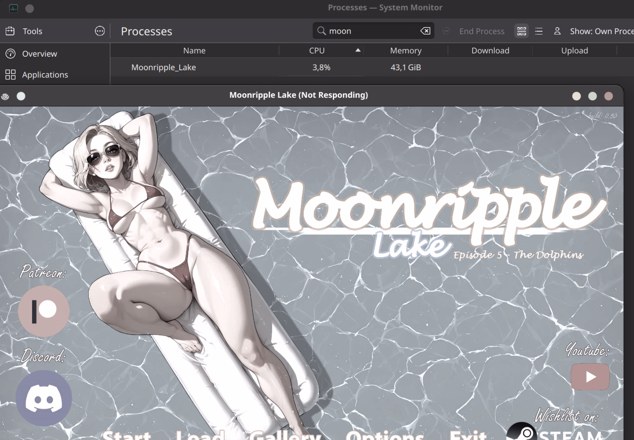
Task: Open the Overview gauge icon
Action: (10, 54)
